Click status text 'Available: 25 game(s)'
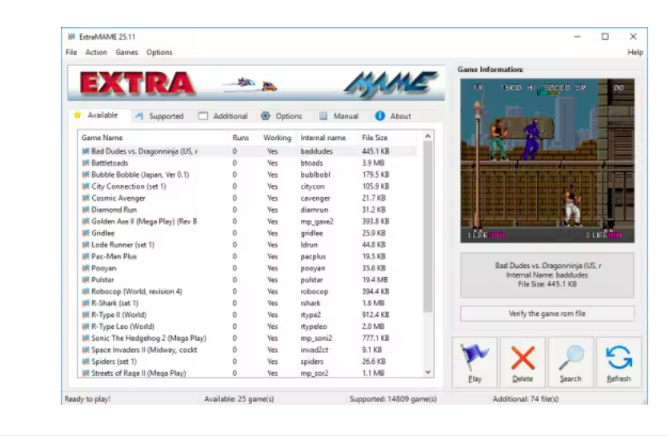Image resolution: width=669 pixels, height=440 pixels. point(239,399)
